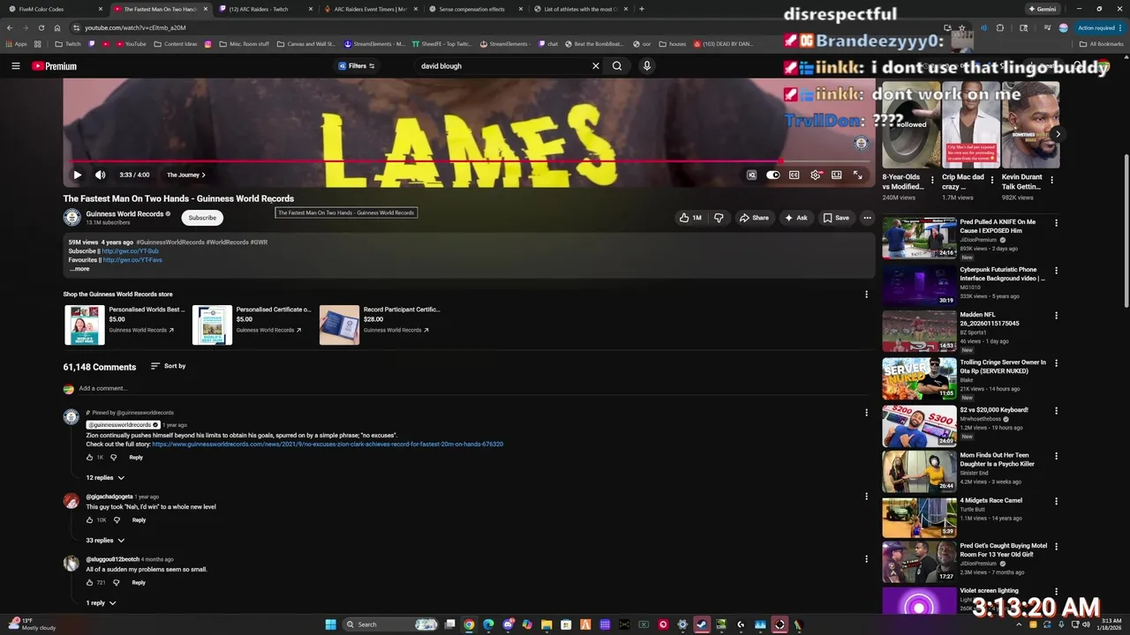Open the gwr.co/YT-Favs link

[132, 260]
